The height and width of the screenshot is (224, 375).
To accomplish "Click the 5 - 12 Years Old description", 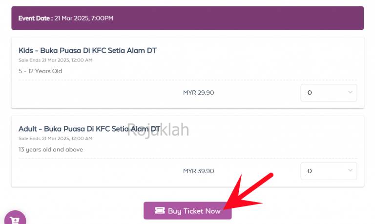I will point(40,71).
